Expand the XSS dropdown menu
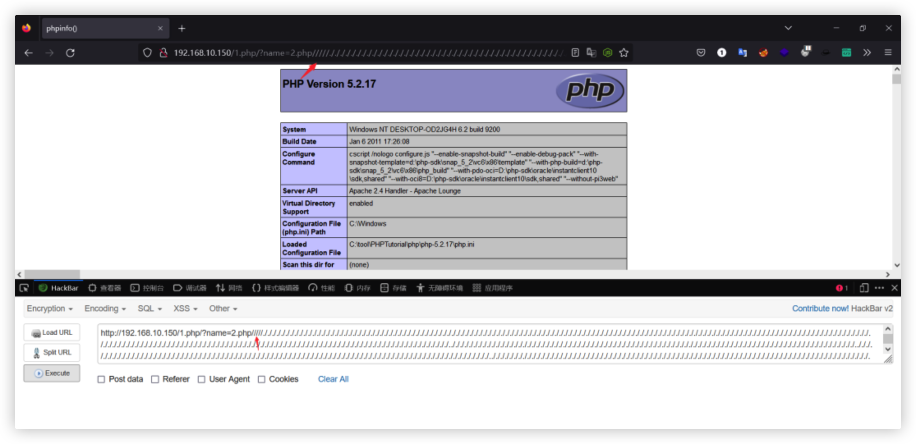This screenshot has height=444, width=916. coord(185,309)
